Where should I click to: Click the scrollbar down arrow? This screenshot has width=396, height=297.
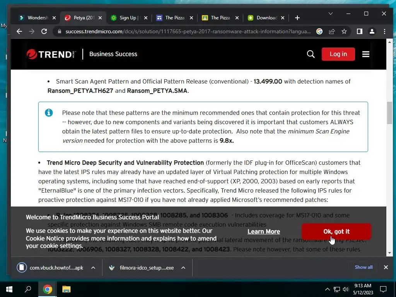[x=389, y=253]
